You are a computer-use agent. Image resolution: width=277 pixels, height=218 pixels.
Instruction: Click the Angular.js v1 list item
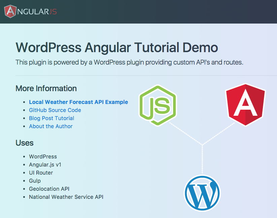(x=45, y=165)
